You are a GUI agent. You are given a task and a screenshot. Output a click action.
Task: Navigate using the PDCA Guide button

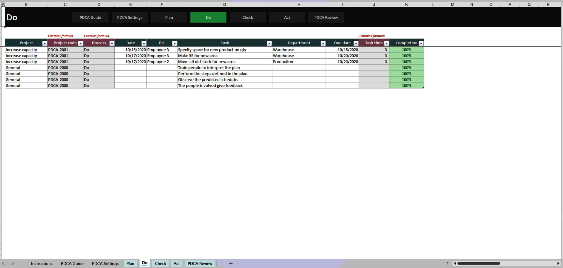[x=90, y=17]
